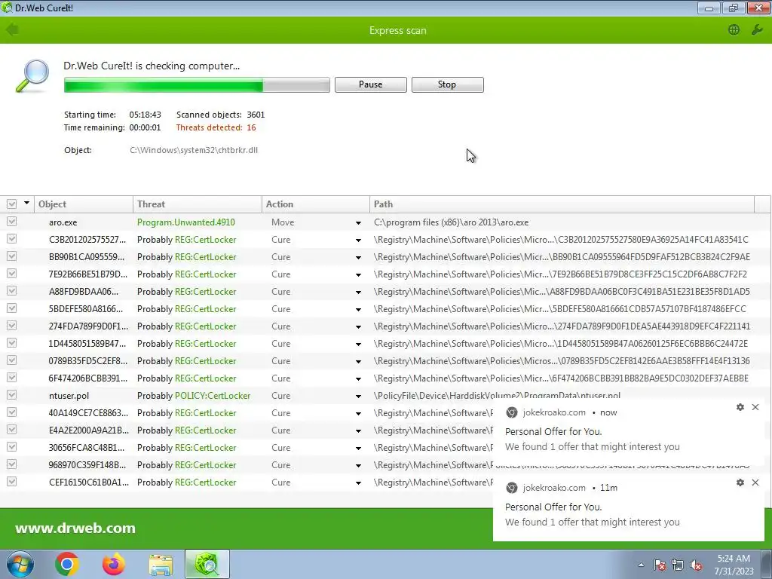Stop the express scan

(448, 84)
